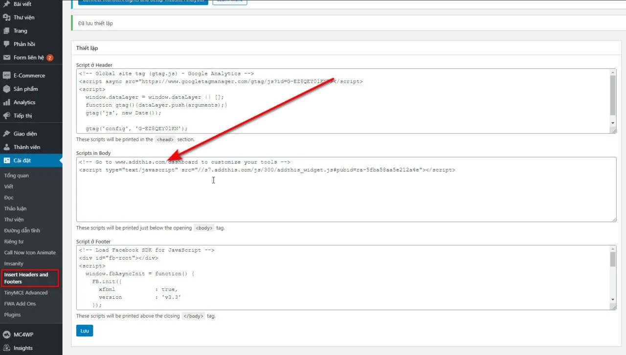This screenshot has width=626, height=355.
Task: Open Riêng tư settings page
Action: 14,242
